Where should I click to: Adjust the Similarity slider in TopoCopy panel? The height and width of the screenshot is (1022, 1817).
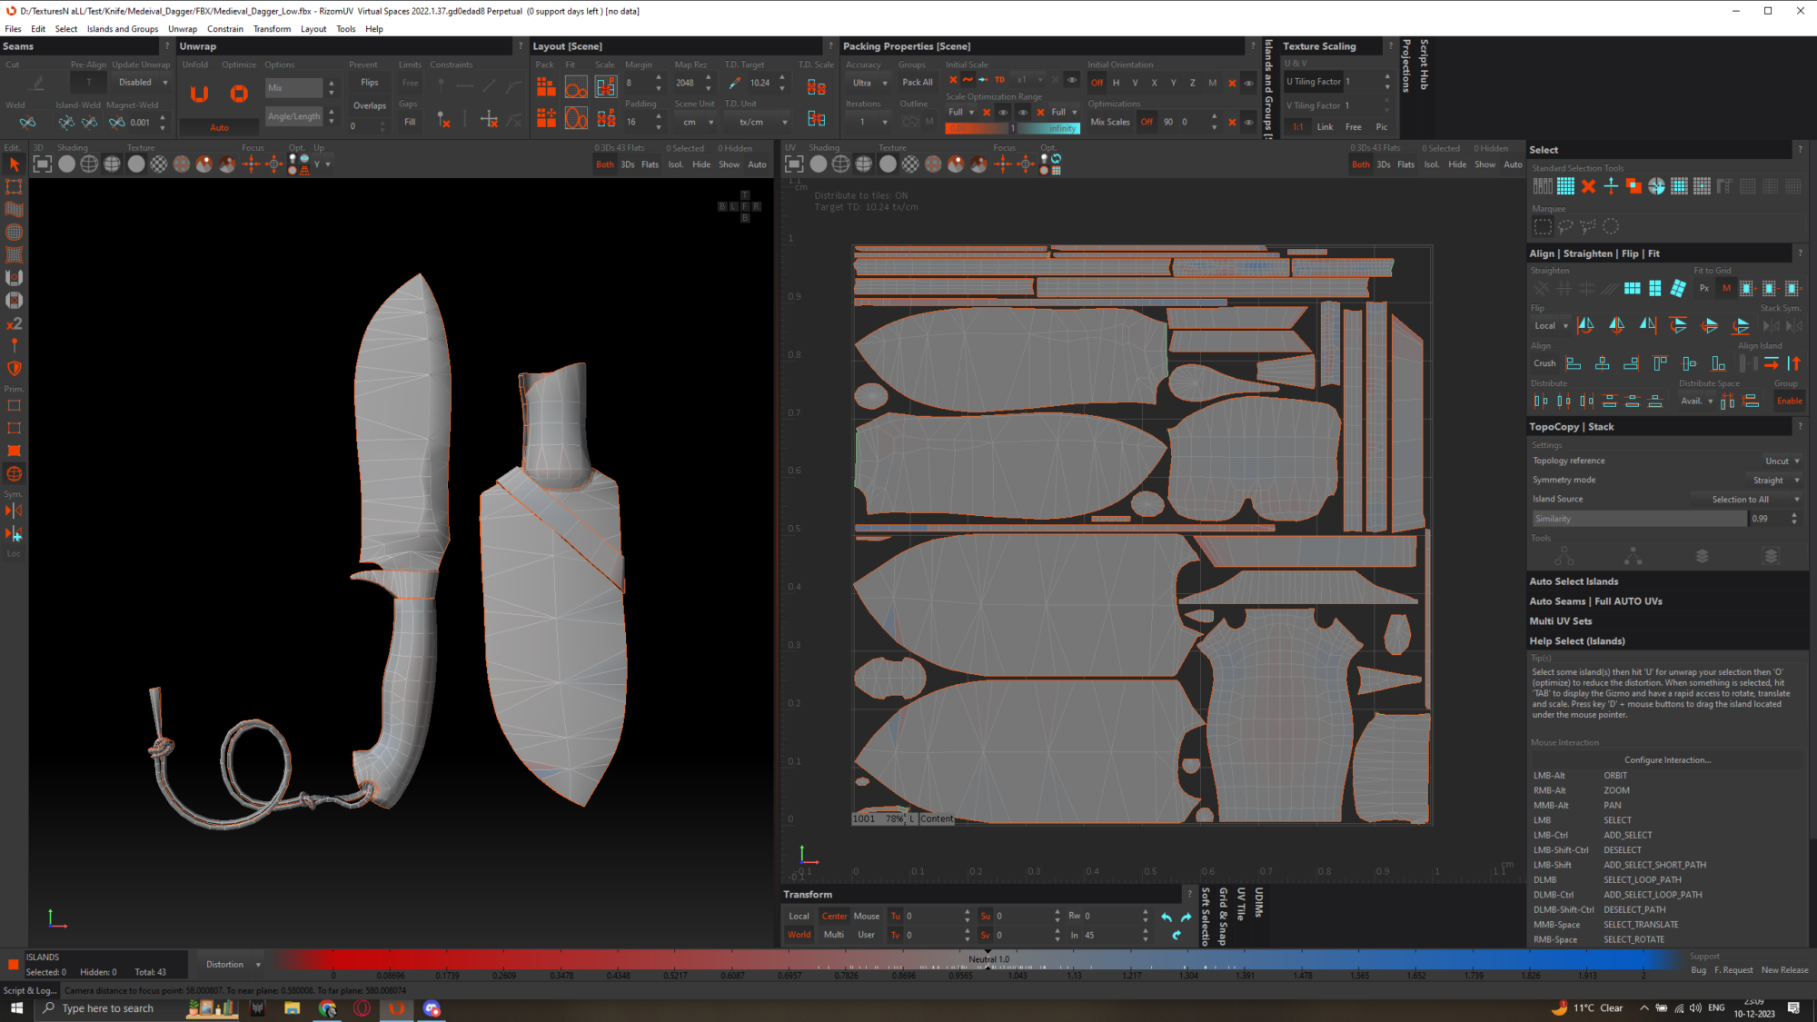tap(1638, 518)
